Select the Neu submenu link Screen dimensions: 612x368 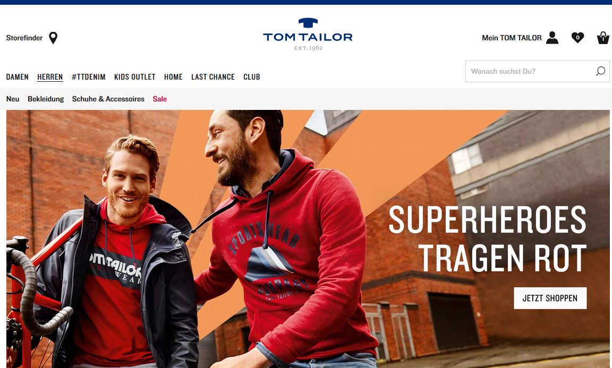pyautogui.click(x=13, y=99)
